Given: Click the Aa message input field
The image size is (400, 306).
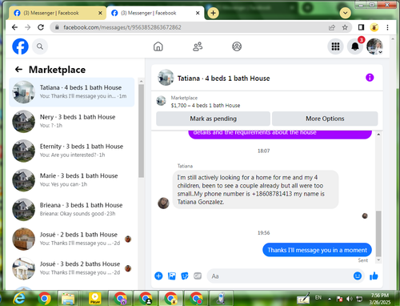Looking at the screenshot, I should [280, 276].
